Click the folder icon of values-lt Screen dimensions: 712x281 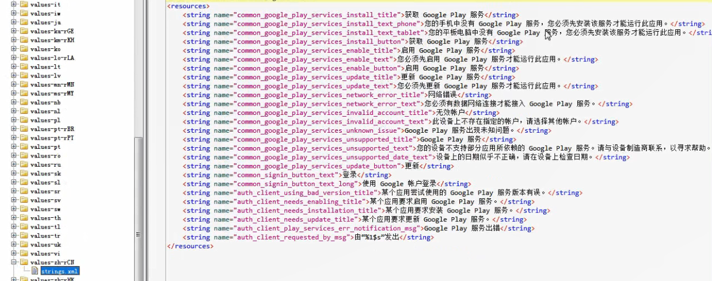point(24,67)
